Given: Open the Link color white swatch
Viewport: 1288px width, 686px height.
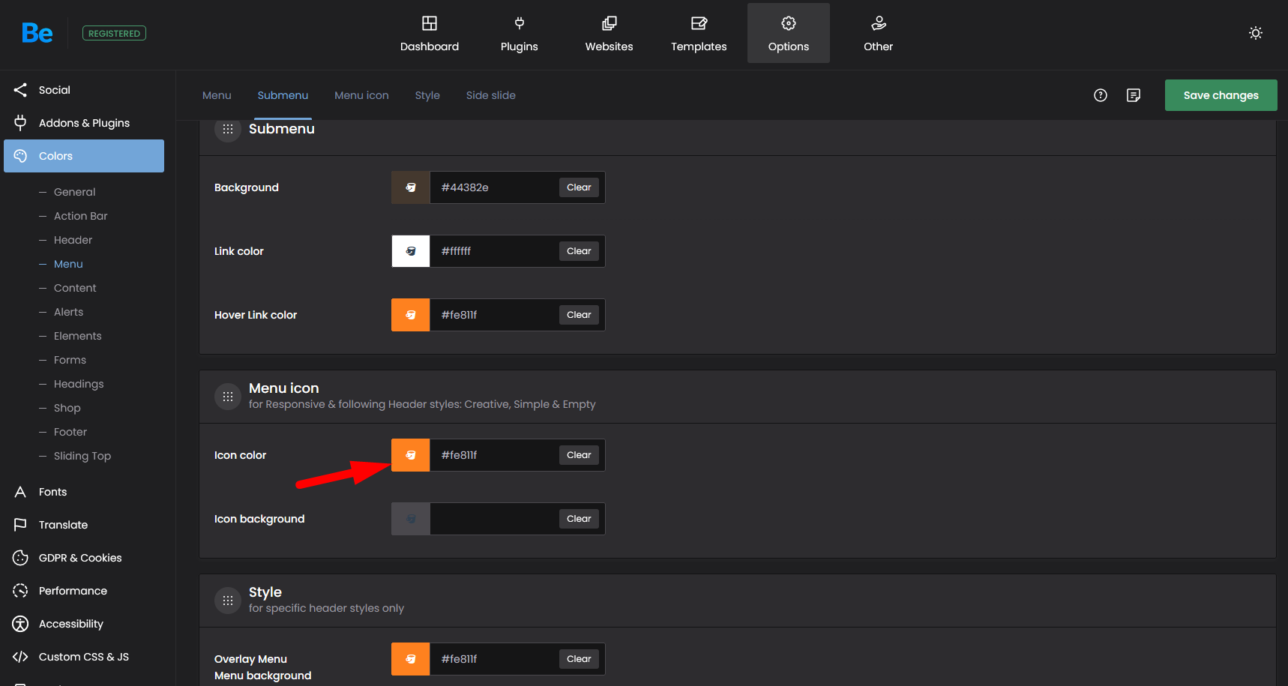Looking at the screenshot, I should click(x=411, y=251).
